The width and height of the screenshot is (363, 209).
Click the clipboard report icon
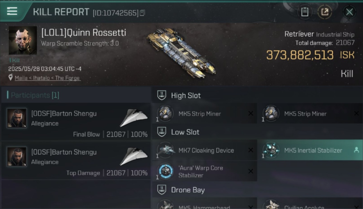click(305, 12)
